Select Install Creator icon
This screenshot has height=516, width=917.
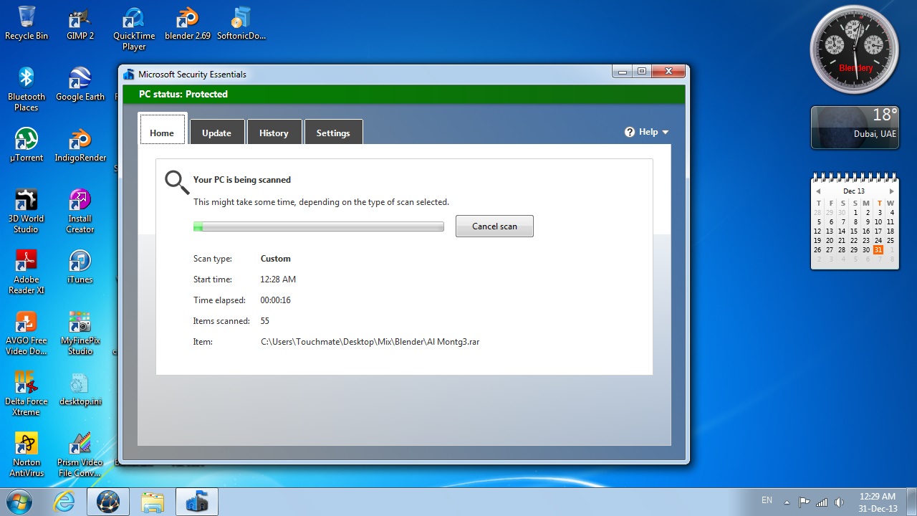(80, 211)
